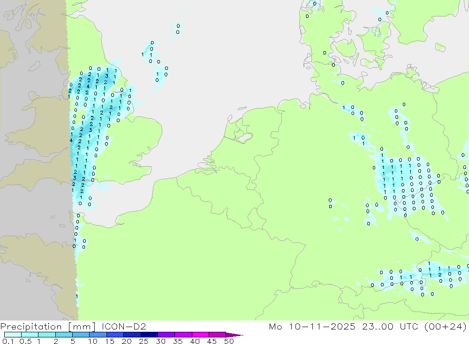
Task: Select the 40–45 mm magenta legend swatch
Action: click(x=200, y=335)
